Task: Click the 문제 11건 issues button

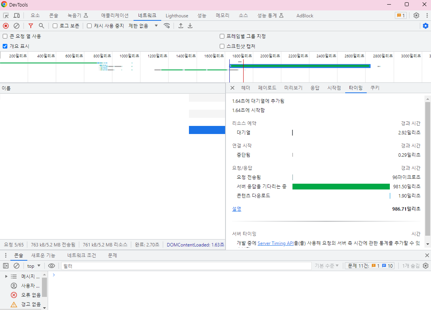Action: pyautogui.click(x=370, y=266)
